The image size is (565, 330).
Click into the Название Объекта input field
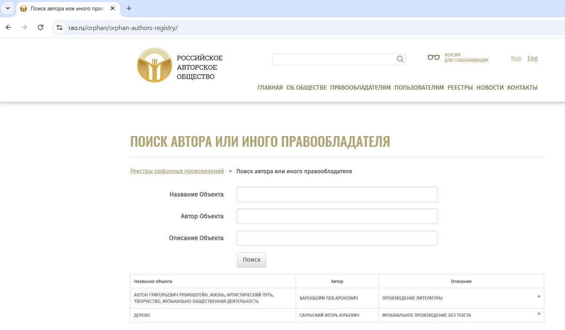[x=337, y=194]
